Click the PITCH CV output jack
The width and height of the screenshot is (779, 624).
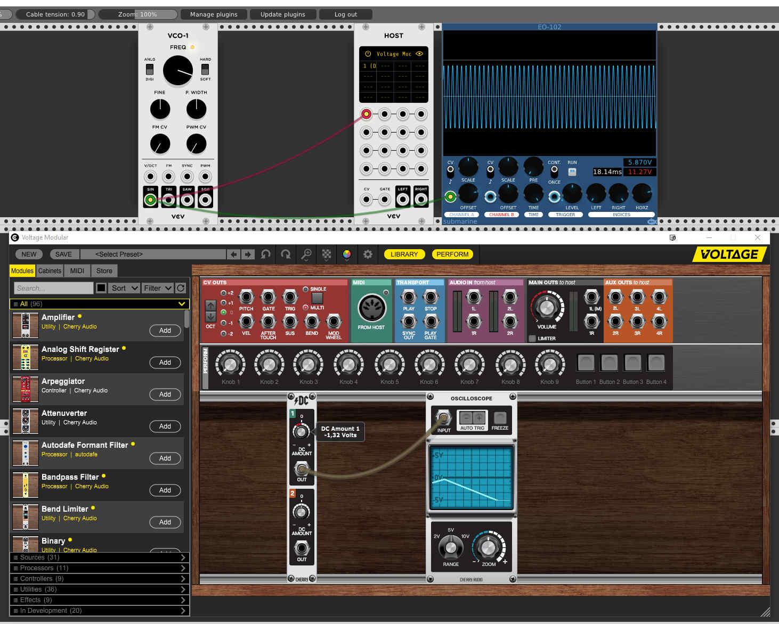point(246,297)
